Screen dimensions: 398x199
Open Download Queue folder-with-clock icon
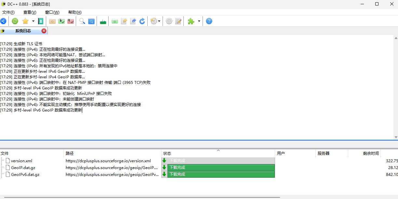tap(52, 21)
